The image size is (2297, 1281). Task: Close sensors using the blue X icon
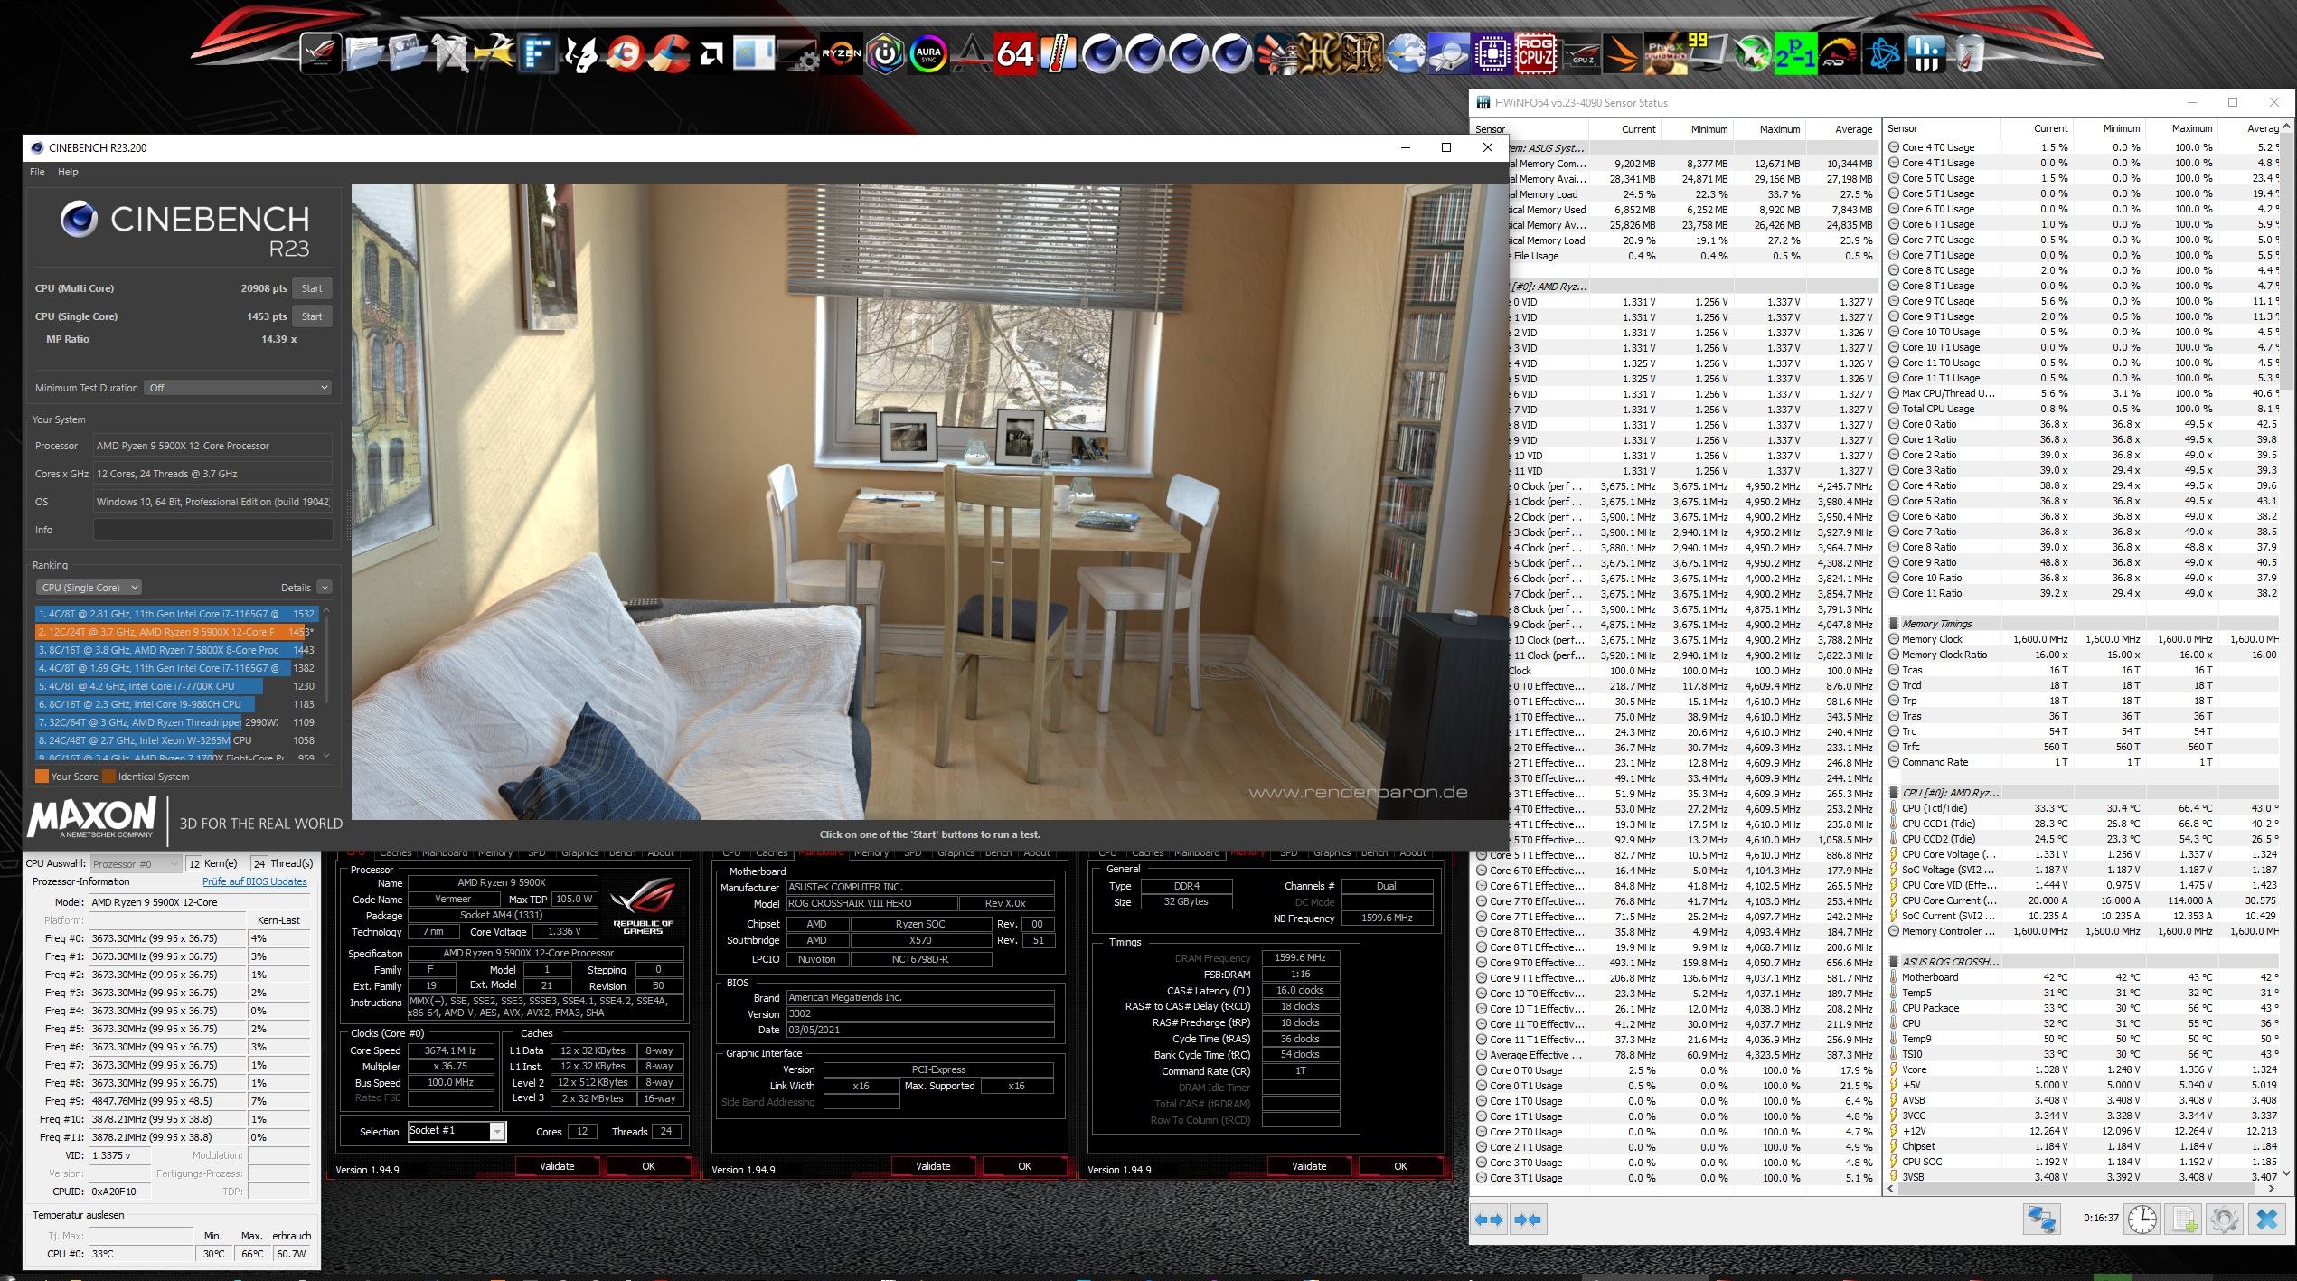click(2266, 1219)
